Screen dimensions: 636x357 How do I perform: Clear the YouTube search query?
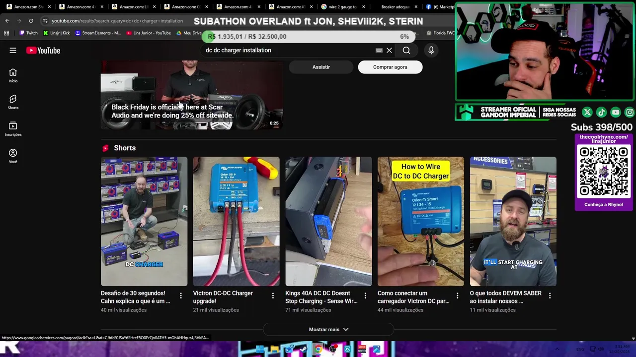(389, 50)
